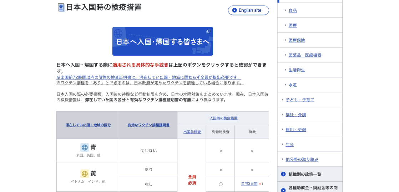The height and width of the screenshot is (192, 399).
Task: Open the 日本へ入国・帰国する皆さまへ banner
Action: click(x=162, y=41)
